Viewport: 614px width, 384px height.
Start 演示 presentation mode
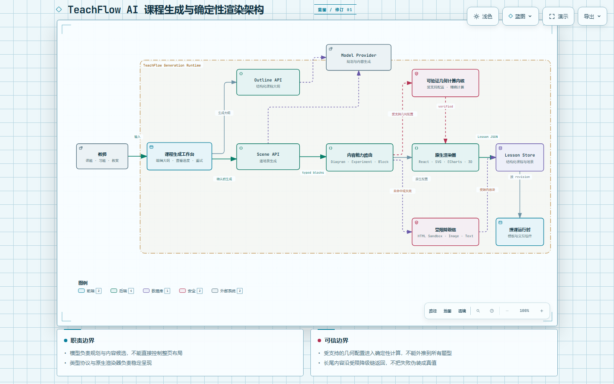pyautogui.click(x=558, y=17)
